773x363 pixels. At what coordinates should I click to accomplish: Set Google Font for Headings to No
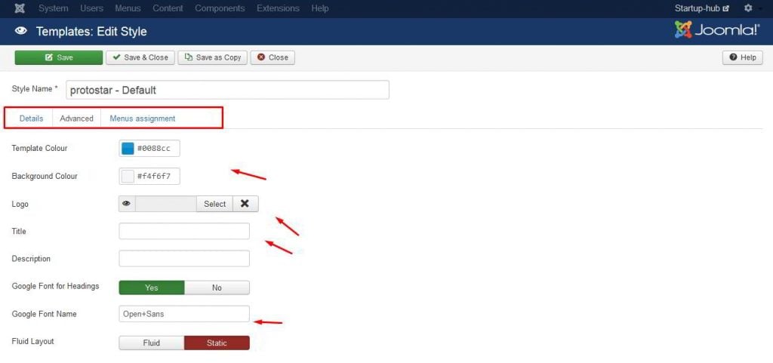[x=217, y=288]
